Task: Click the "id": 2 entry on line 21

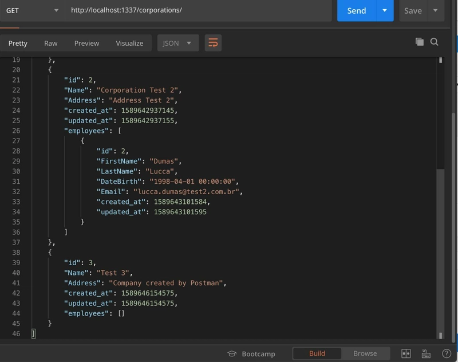Action: coord(80,80)
